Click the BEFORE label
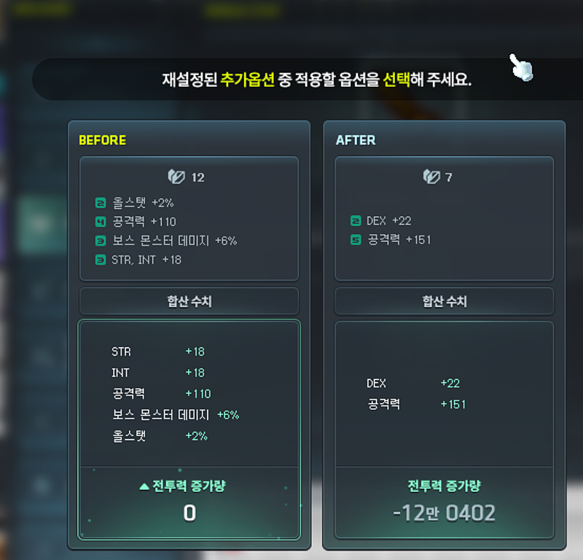Image resolution: width=583 pixels, height=560 pixels. (102, 140)
